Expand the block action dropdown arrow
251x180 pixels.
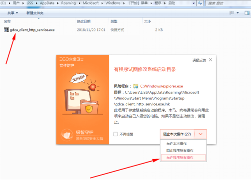pyautogui.click(x=201, y=134)
